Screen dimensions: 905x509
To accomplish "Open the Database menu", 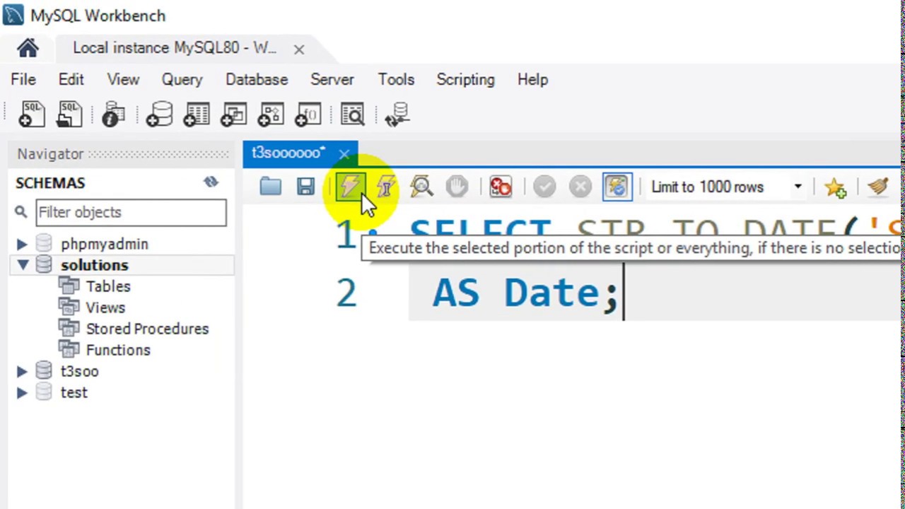I will (257, 79).
